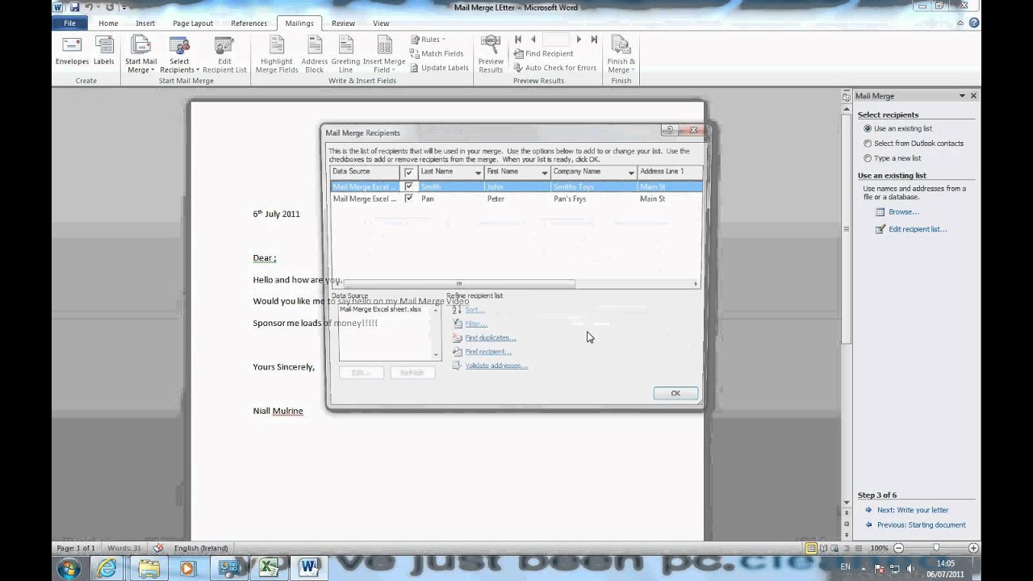Image resolution: width=1033 pixels, height=581 pixels.
Task: Open Windows Explorer folder in taskbar
Action: coord(148,568)
